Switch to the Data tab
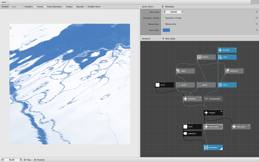 point(14,7)
